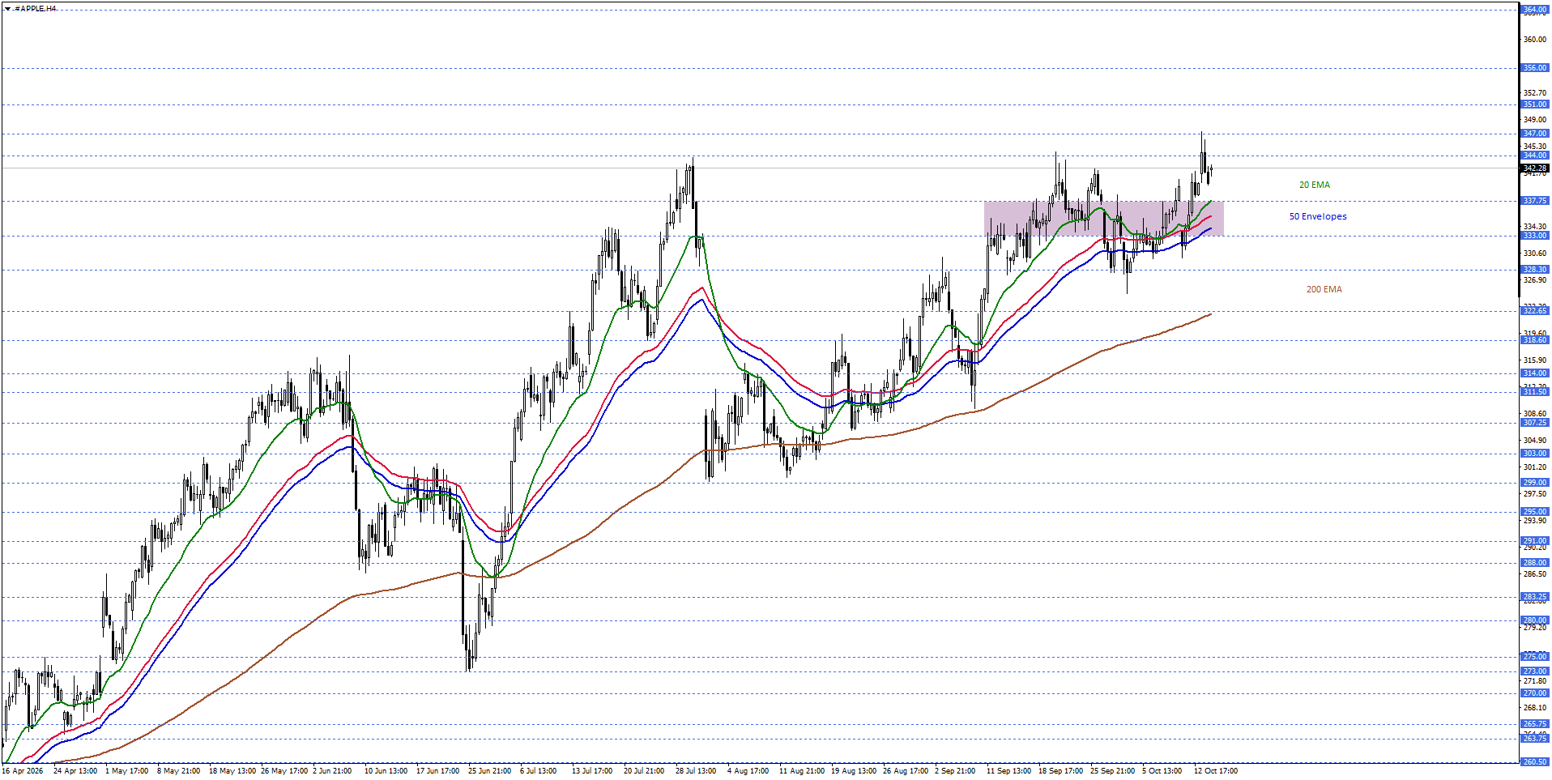
Task: Click the current price label 342.28
Action: click(1535, 168)
